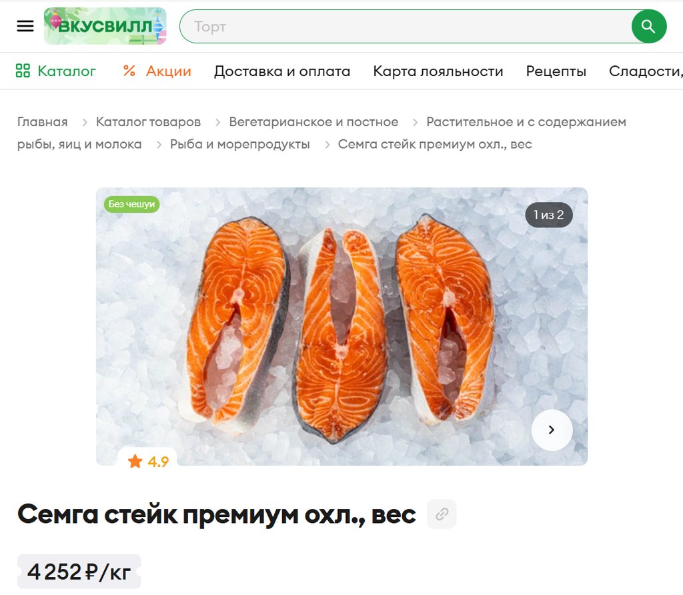Viewport: 683px width, 595px height.
Task: Open the Рецепты menu item
Action: pyautogui.click(x=556, y=71)
